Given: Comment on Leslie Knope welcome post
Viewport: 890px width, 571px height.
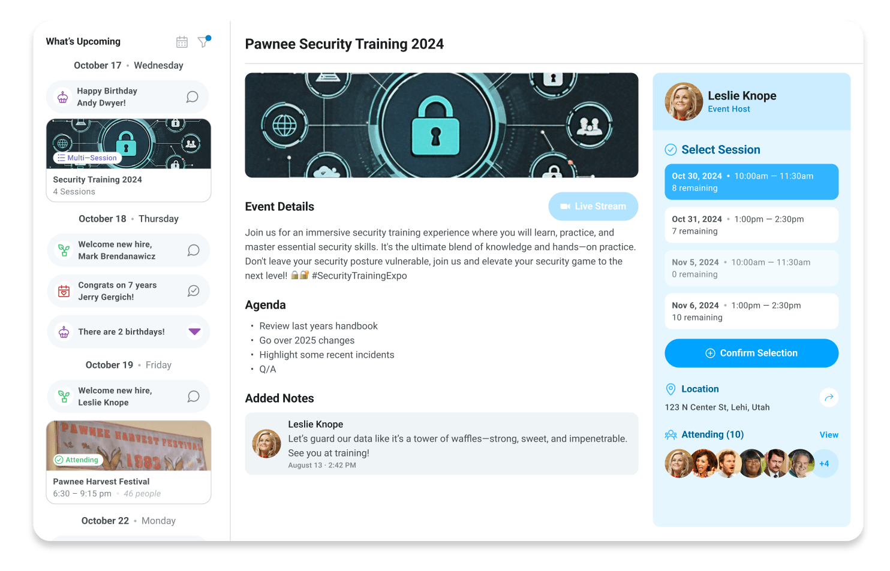Looking at the screenshot, I should pyautogui.click(x=193, y=397).
